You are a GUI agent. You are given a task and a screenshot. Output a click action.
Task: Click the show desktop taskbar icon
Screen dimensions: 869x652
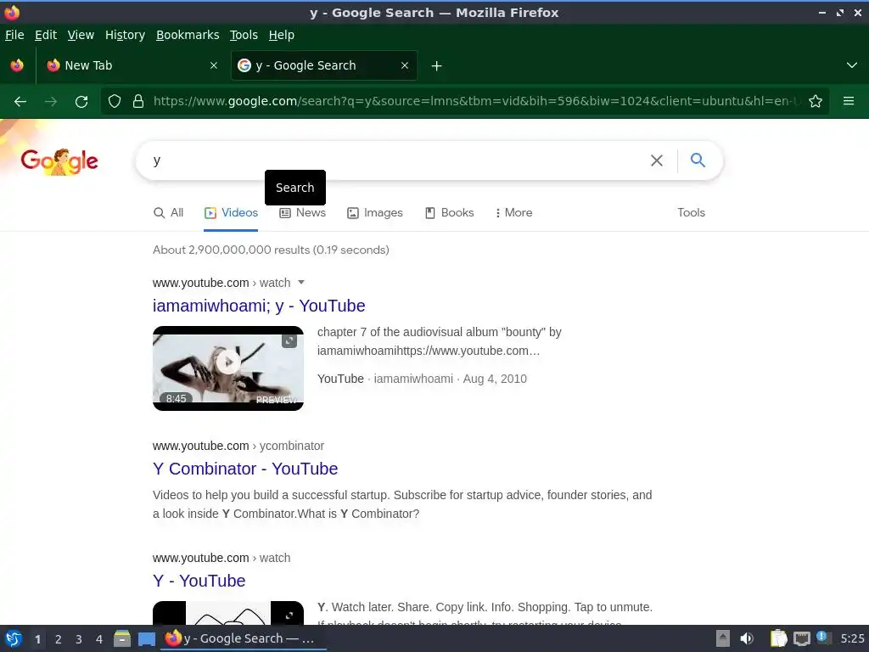(x=146, y=638)
